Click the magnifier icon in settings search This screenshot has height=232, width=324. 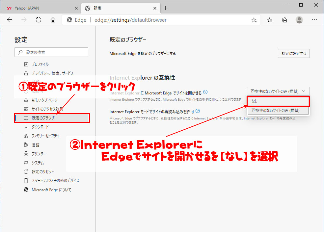[x=20, y=52]
